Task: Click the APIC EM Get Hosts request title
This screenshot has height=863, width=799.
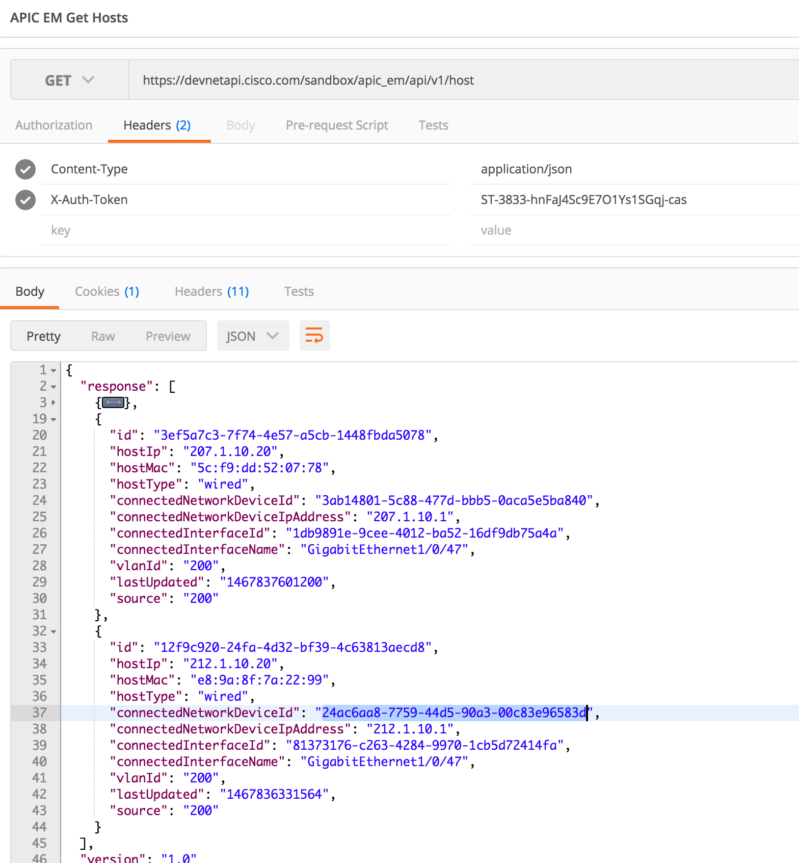Action: [69, 18]
